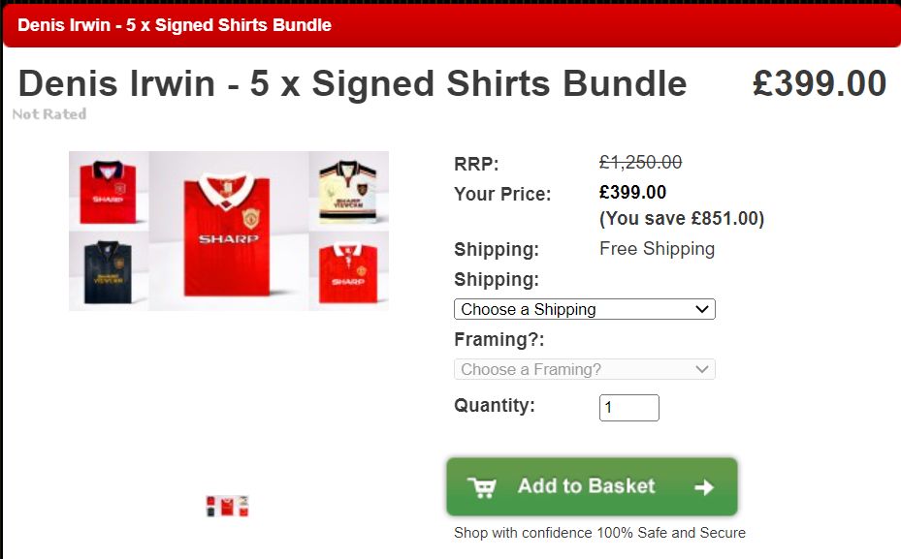The image size is (901, 559).
Task: Click the £399.00 price in the heading
Action: [820, 83]
